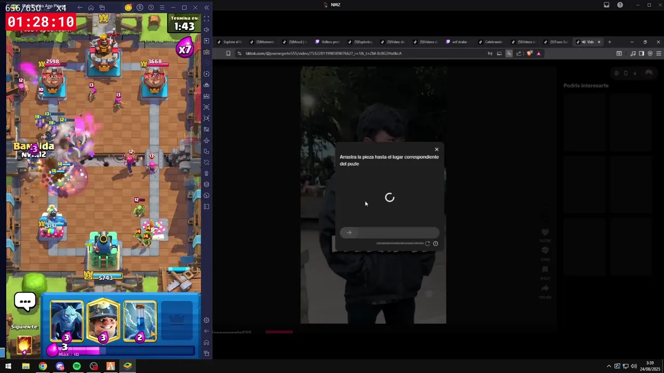
Task: Open the in-game emote chat bubble
Action: pos(25,302)
